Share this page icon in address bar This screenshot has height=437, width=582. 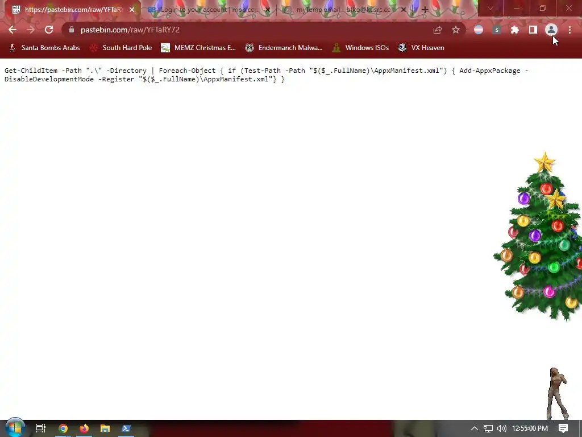pyautogui.click(x=438, y=30)
